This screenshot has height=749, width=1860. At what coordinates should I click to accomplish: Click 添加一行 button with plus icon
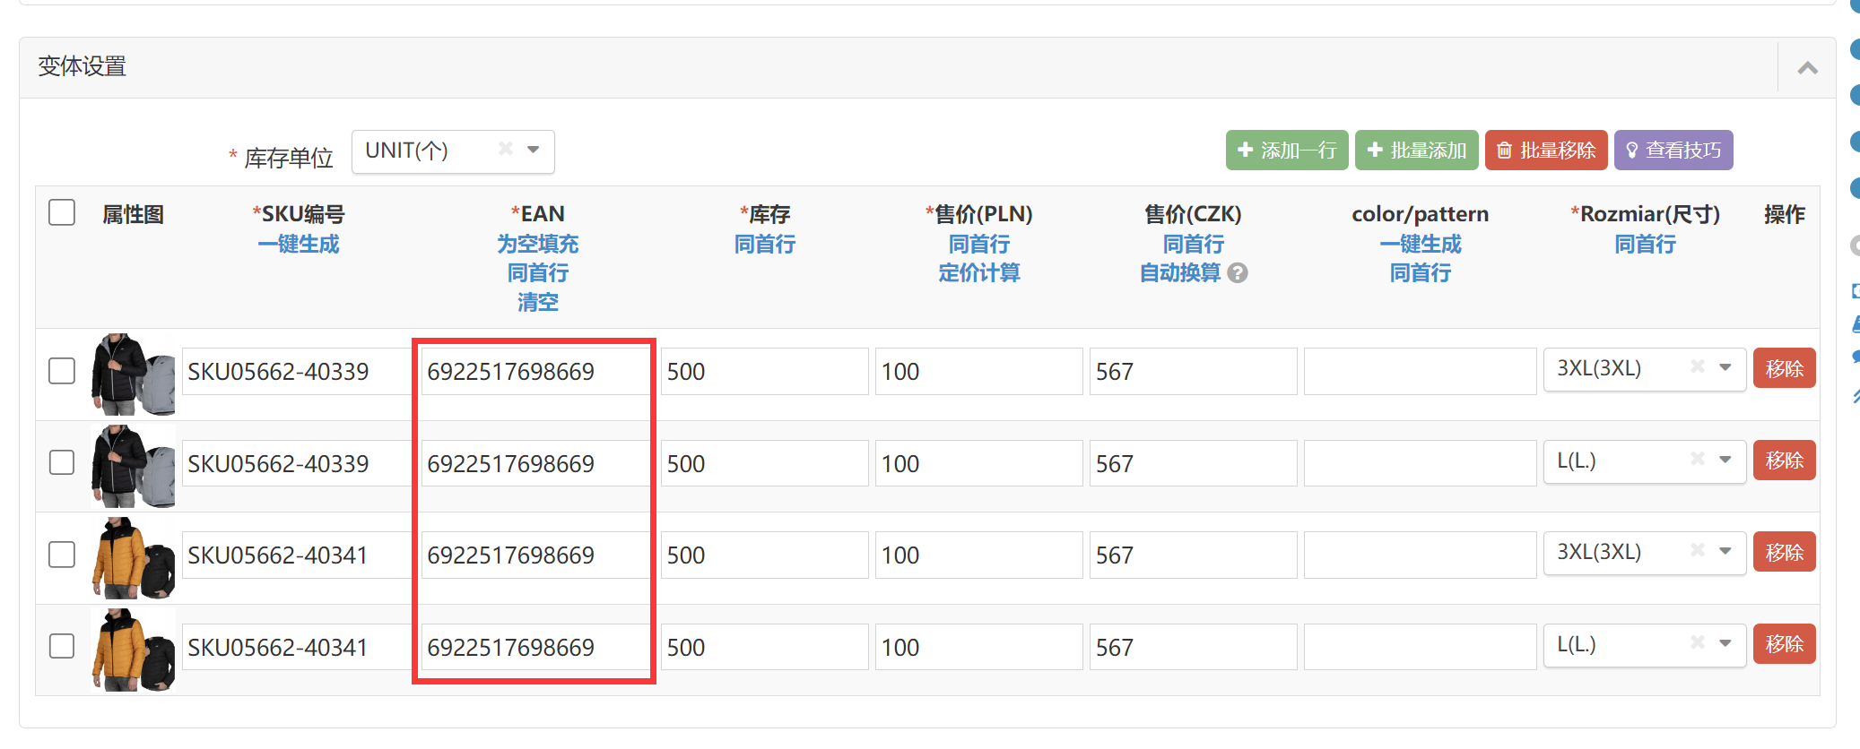pos(1286,151)
